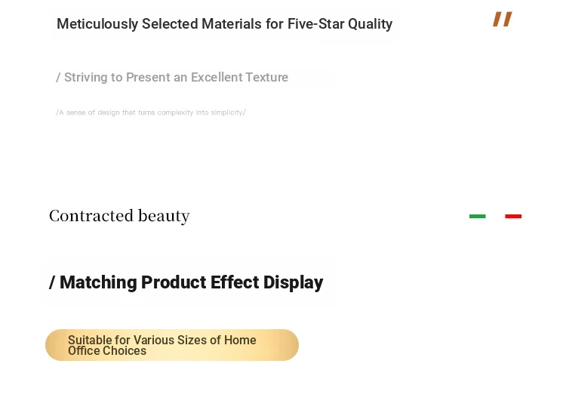This screenshot has height=413, width=566.
Task: Click the orange quotation mark icon
Action: pos(503,19)
